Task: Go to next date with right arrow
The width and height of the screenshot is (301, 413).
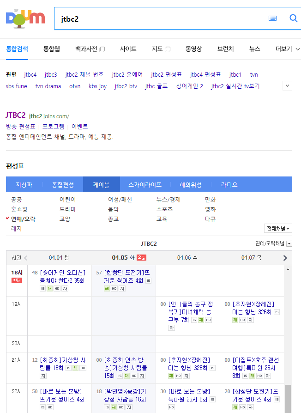Action: pyautogui.click(x=285, y=258)
